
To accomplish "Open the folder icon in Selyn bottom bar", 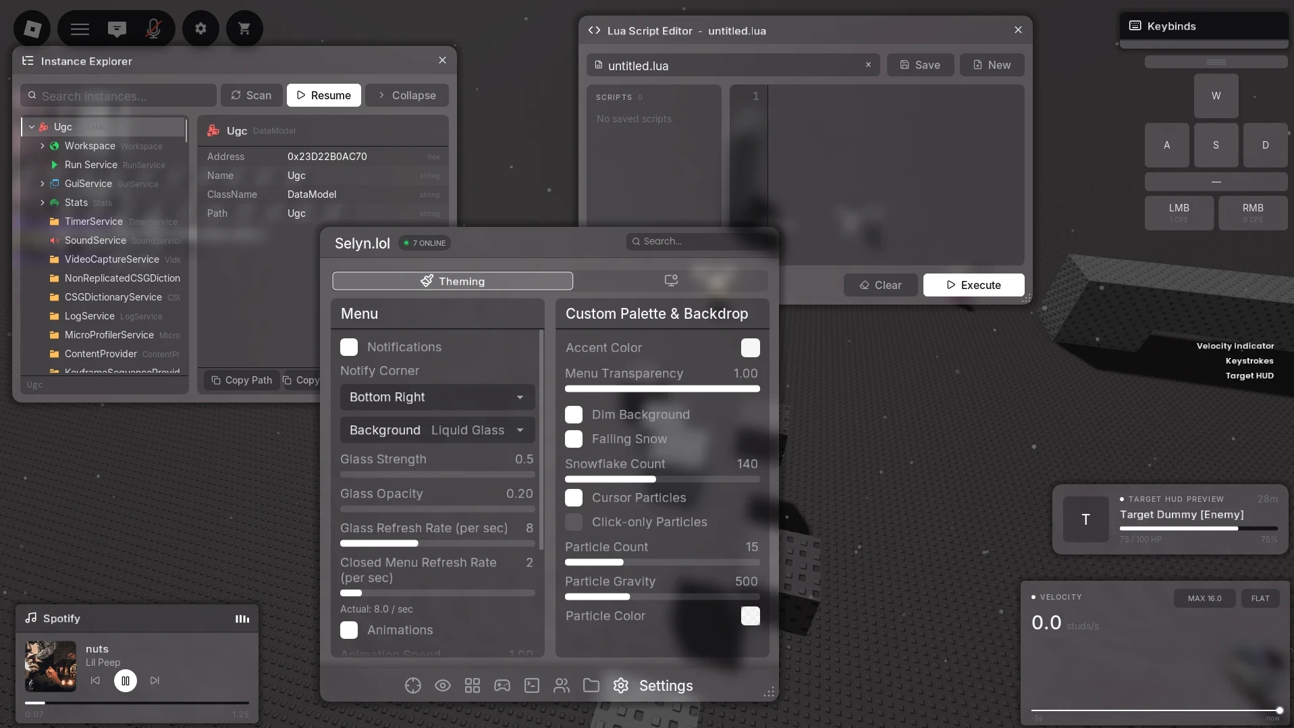I will [x=591, y=685].
